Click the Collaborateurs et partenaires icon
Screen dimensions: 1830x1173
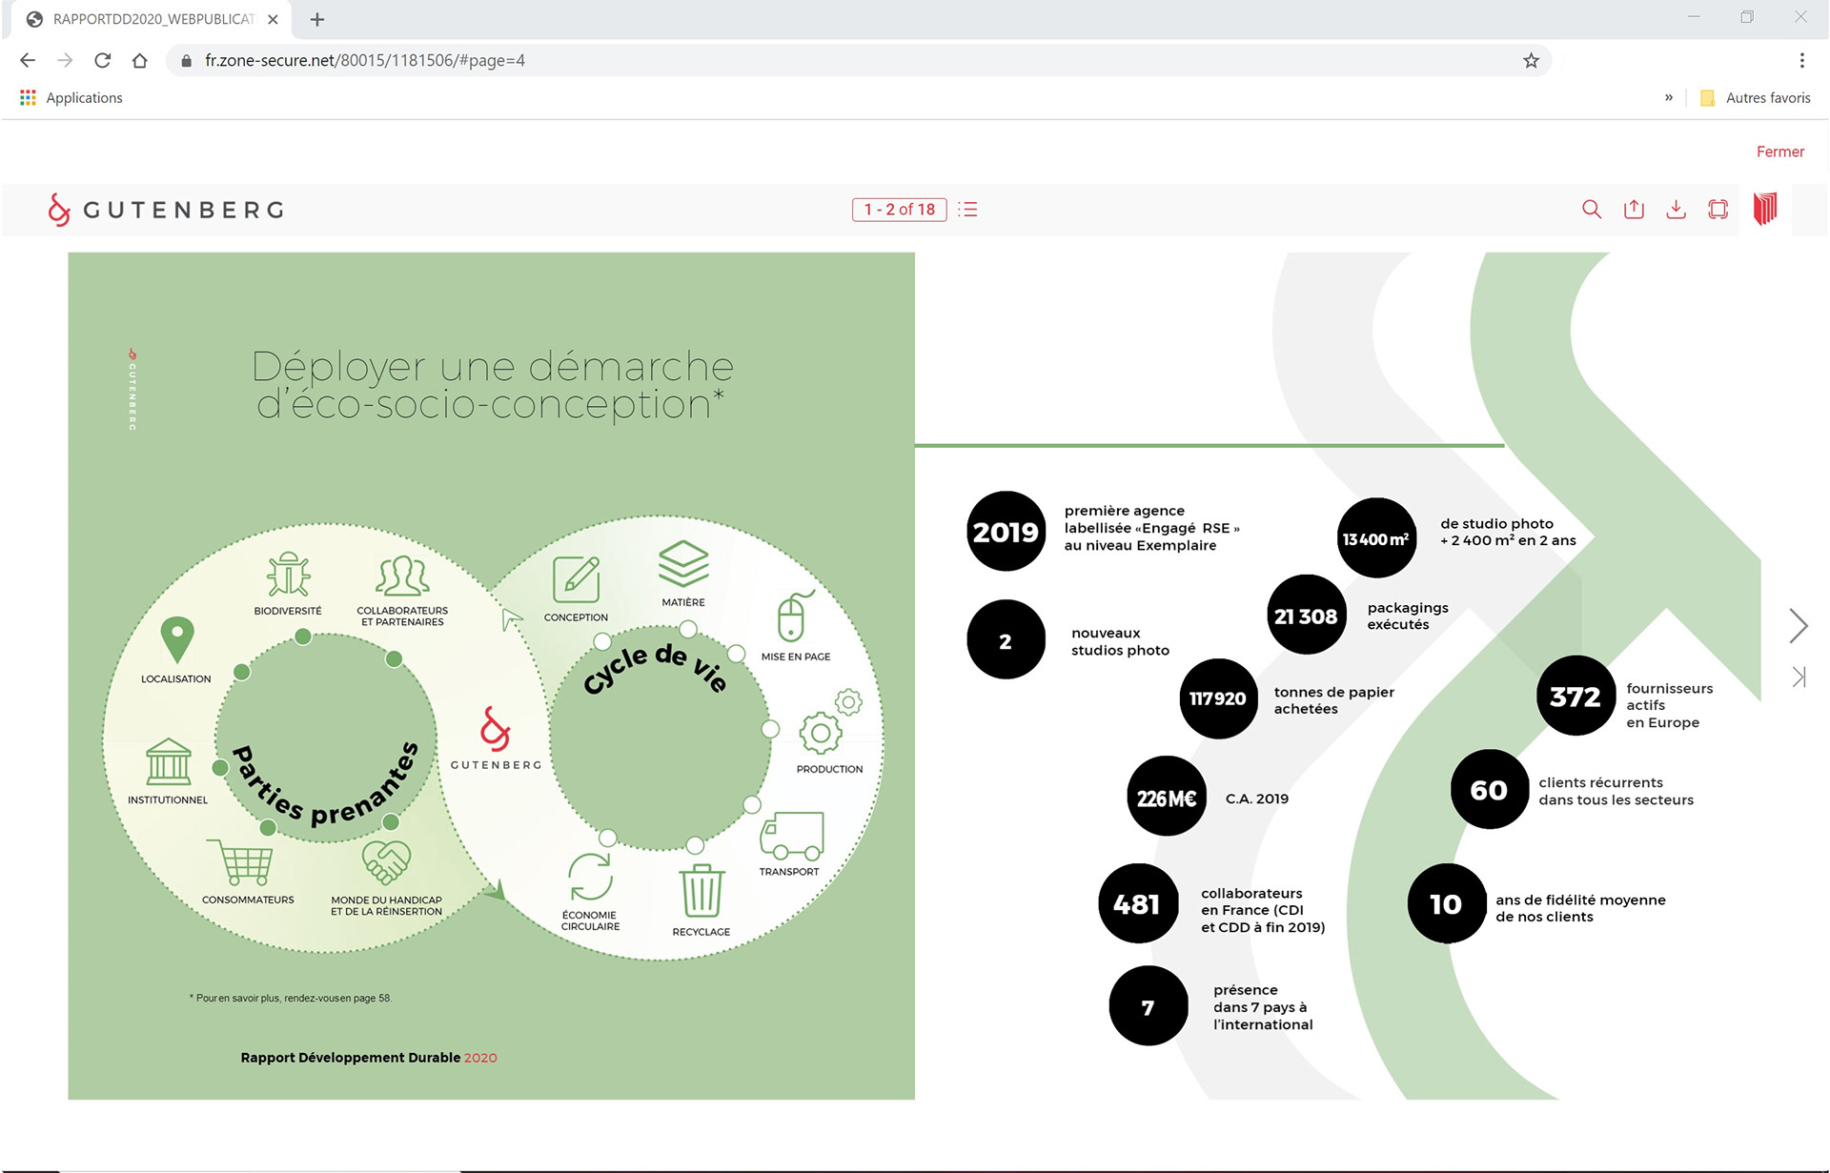(x=402, y=576)
